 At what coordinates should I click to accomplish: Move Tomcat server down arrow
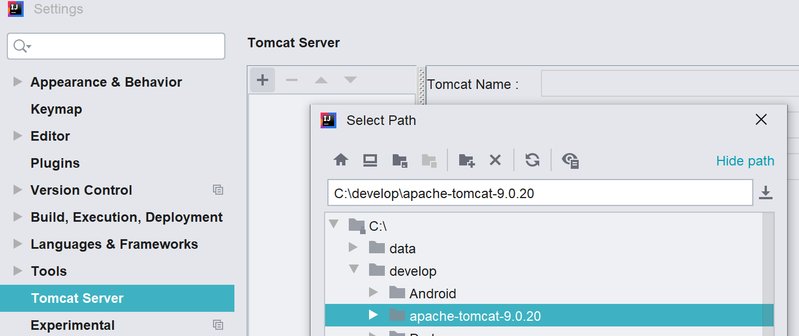(350, 80)
